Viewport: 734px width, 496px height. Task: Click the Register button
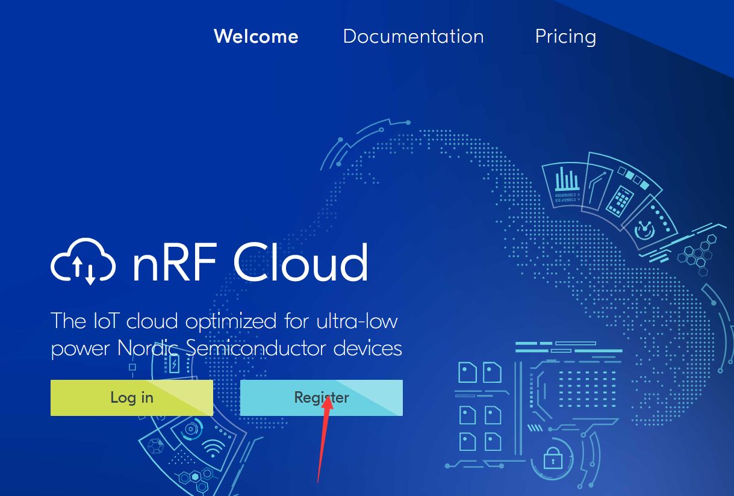click(x=322, y=397)
